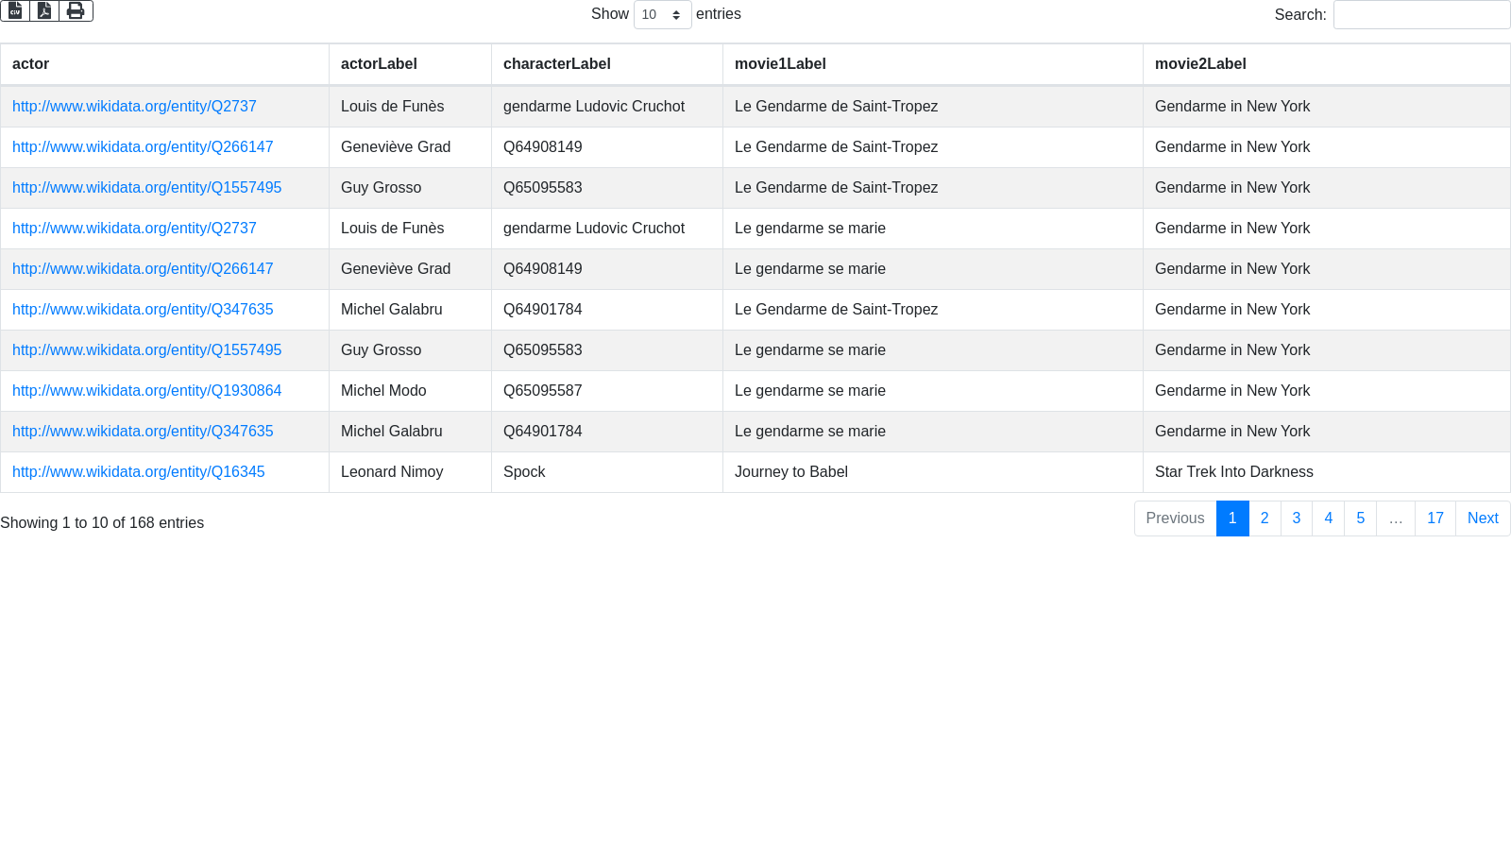Sort by the actor column header
The height and width of the screenshot is (850, 1511).
(164, 64)
